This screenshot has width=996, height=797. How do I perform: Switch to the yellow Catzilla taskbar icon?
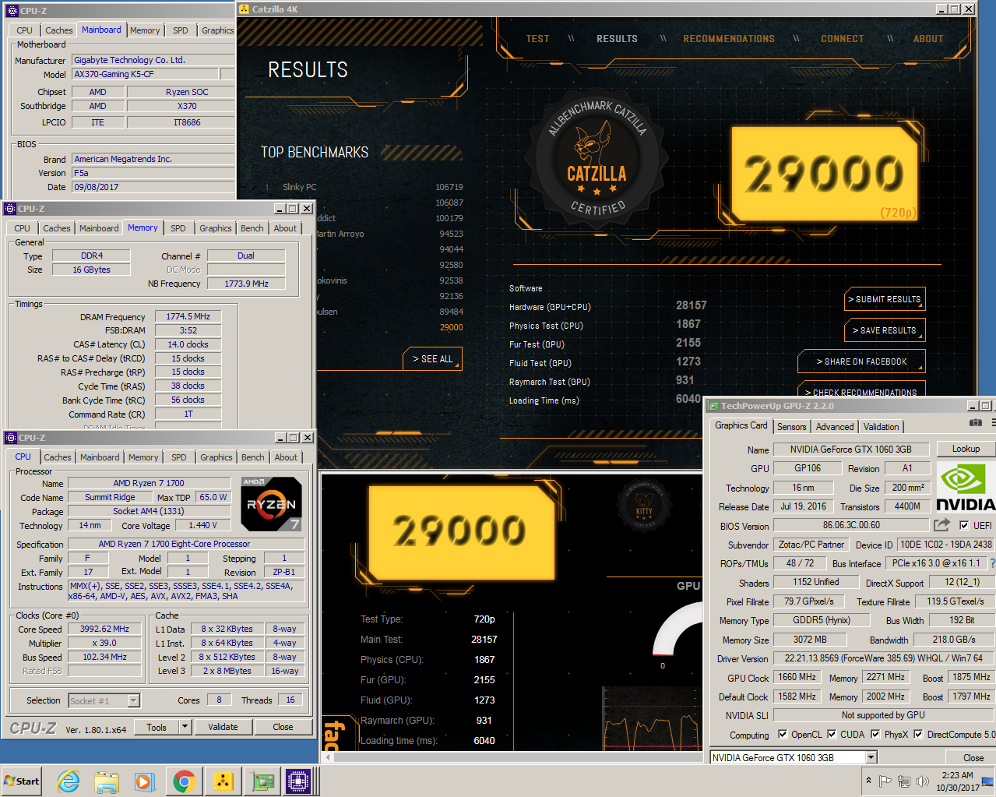pyautogui.click(x=223, y=781)
